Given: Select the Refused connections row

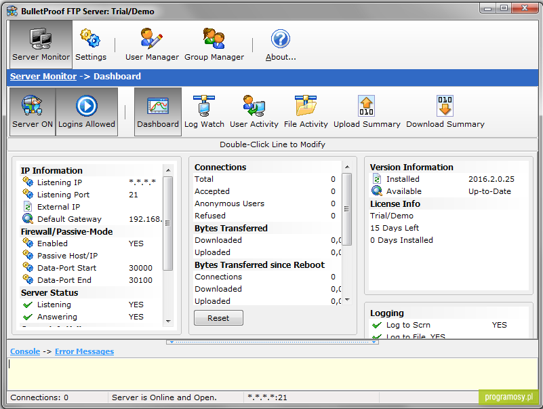Looking at the screenshot, I should [x=267, y=216].
